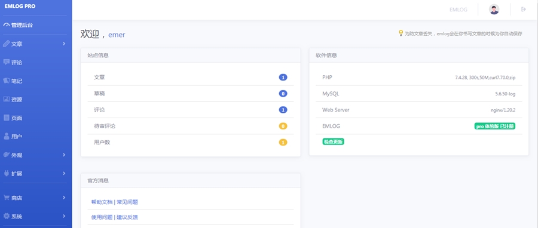Open the 常见问题 link
Viewport: 538px width, 228px height.
point(127,202)
